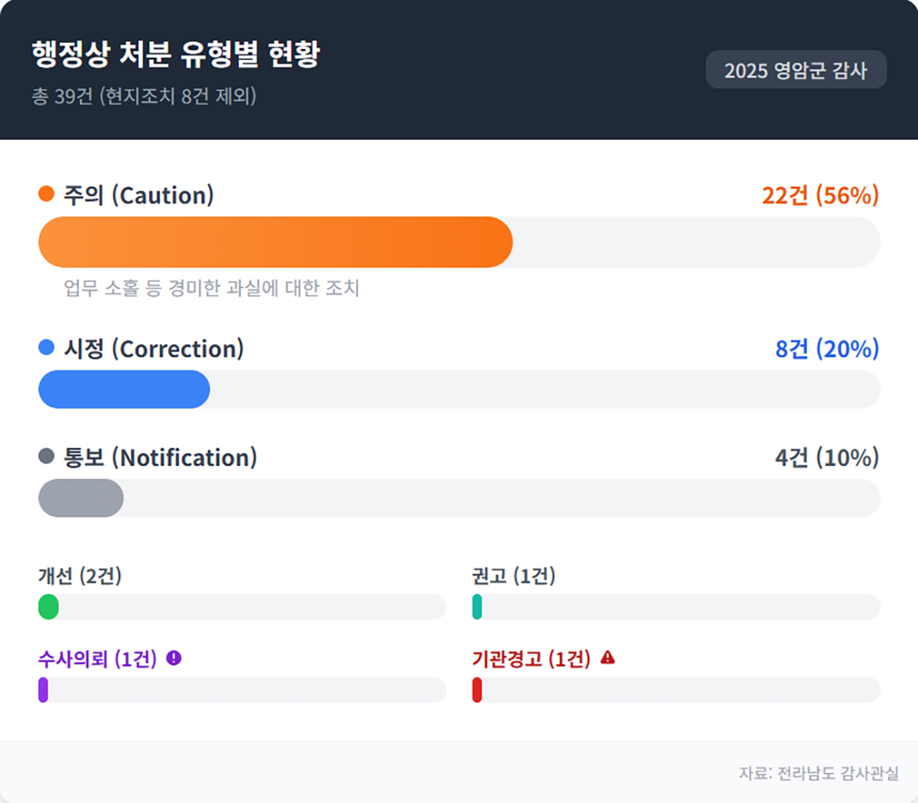Click the 기관경고 (1건) label
The width and height of the screenshot is (918, 803).
[531, 658]
